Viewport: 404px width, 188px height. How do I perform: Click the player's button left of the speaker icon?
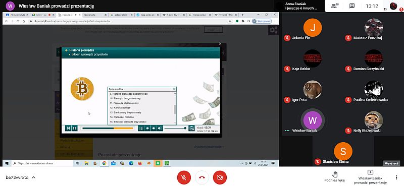[154, 128]
